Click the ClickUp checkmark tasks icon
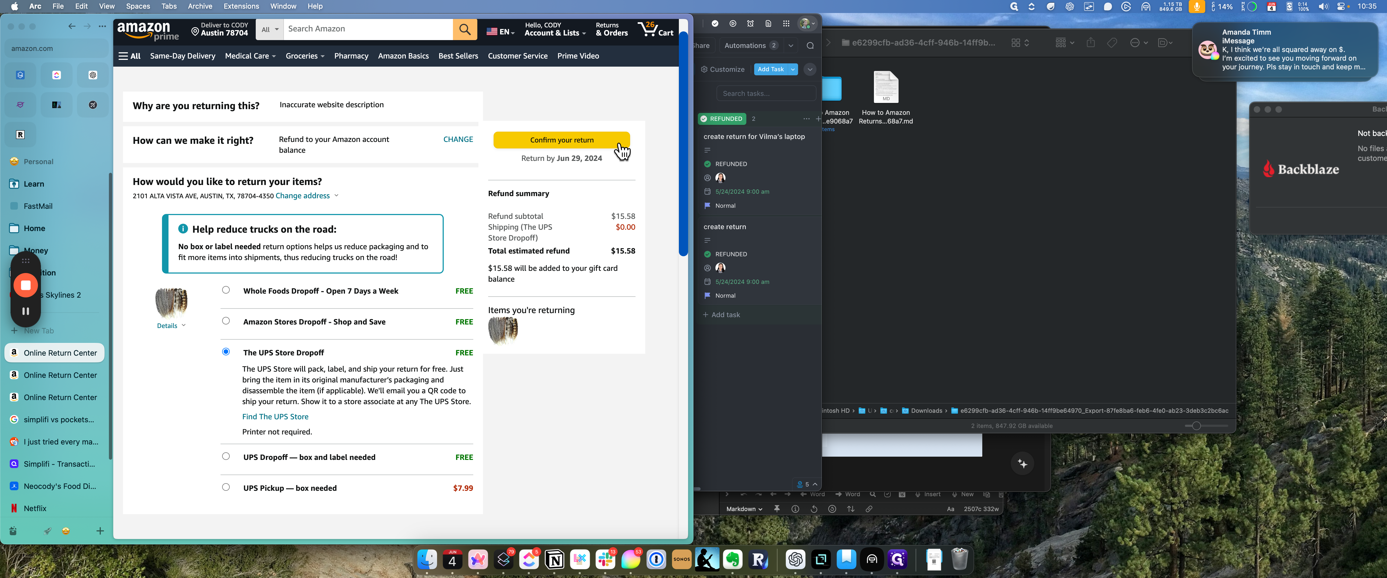Image resolution: width=1387 pixels, height=578 pixels. [715, 24]
